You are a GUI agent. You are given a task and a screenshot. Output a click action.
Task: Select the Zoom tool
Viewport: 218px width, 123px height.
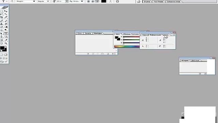tap(6, 43)
